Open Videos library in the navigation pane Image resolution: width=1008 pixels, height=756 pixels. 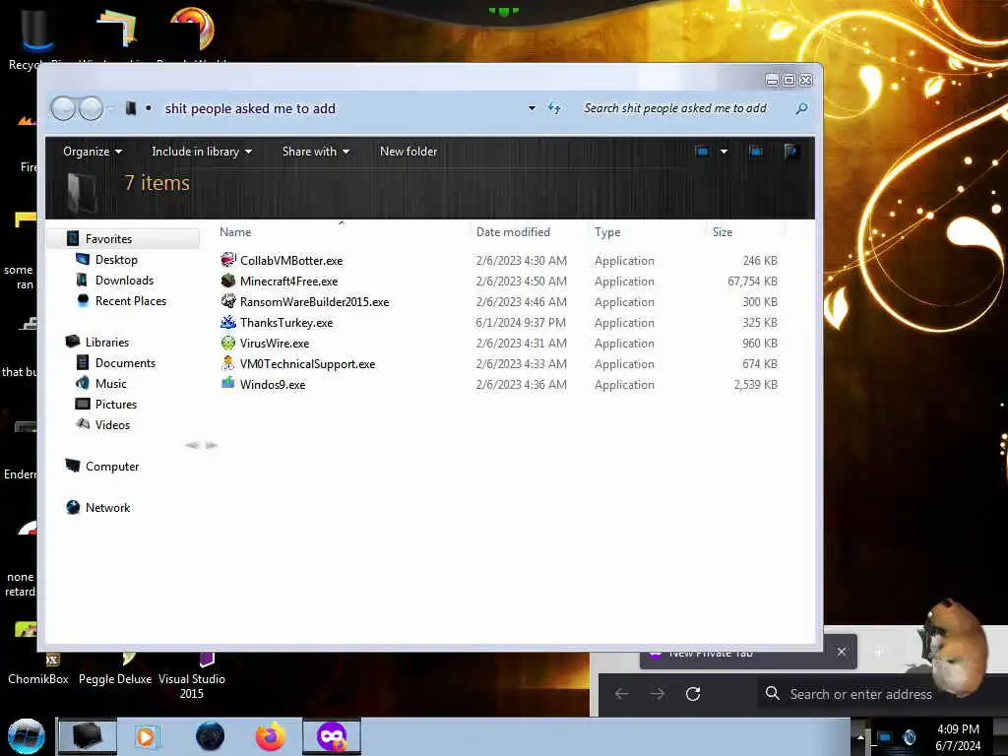[112, 425]
